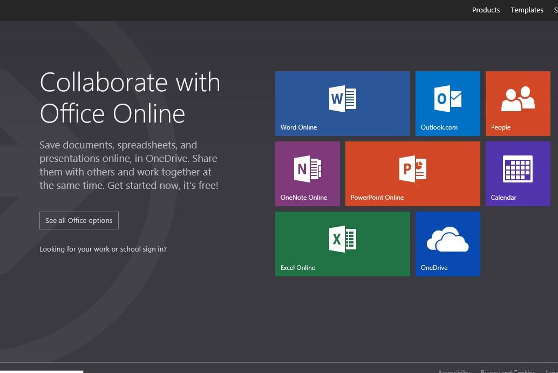The width and height of the screenshot is (558, 373).
Task: Click the People label text
Action: coord(501,127)
